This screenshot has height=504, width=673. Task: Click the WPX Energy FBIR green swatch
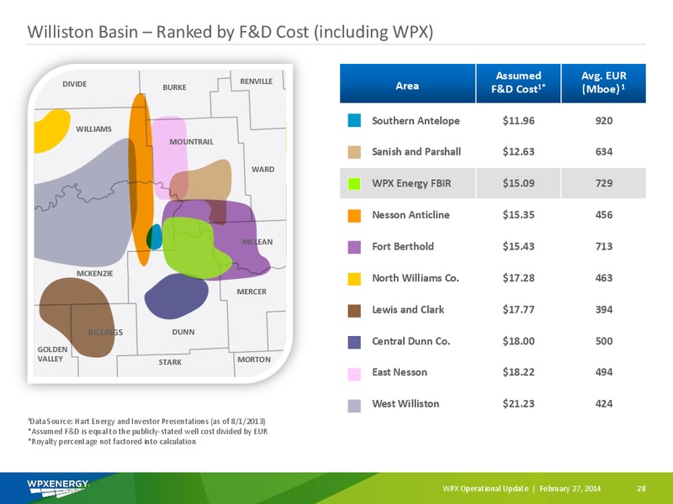(x=354, y=183)
